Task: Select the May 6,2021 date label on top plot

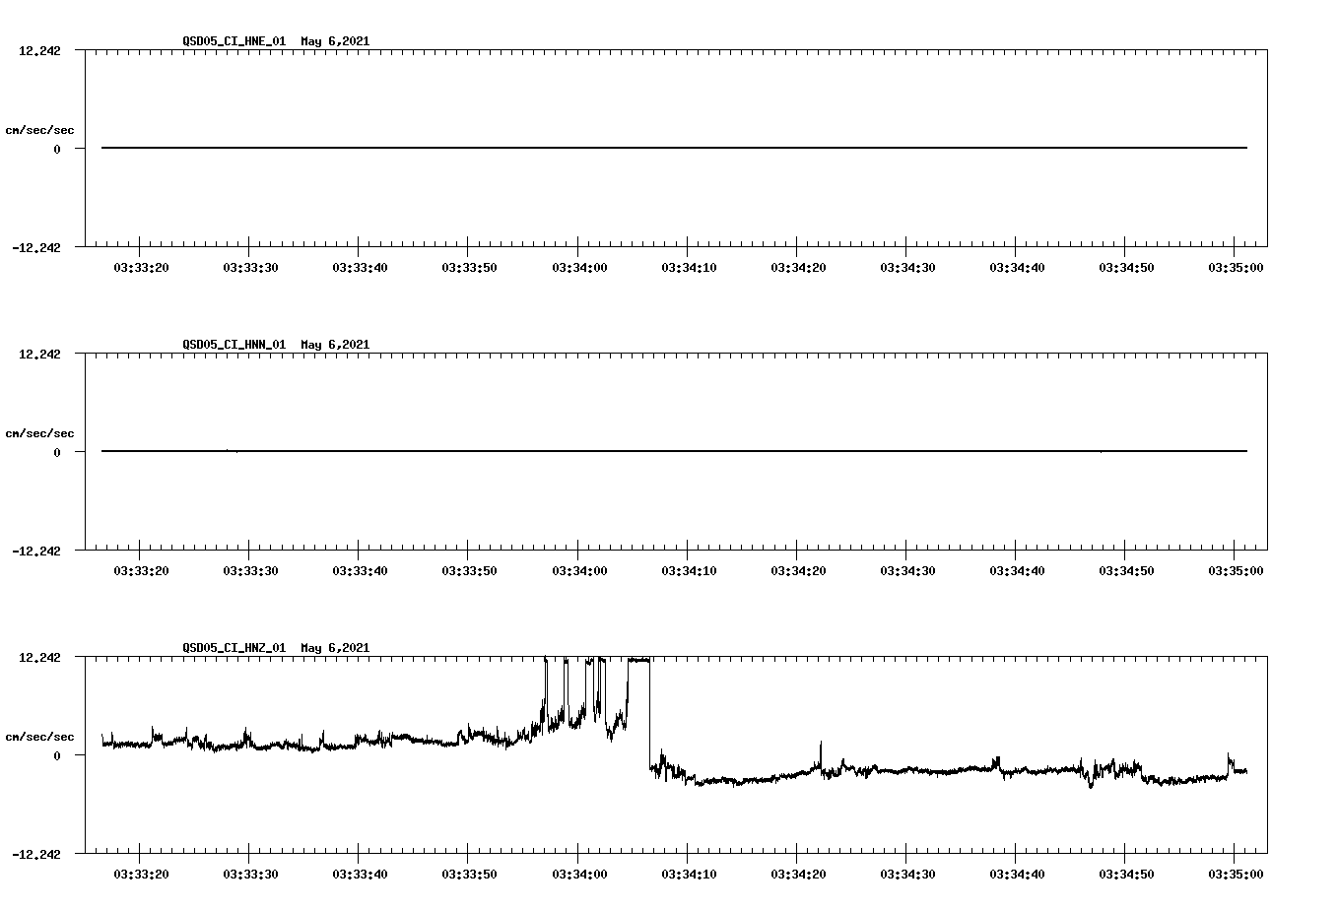Action: click(335, 42)
